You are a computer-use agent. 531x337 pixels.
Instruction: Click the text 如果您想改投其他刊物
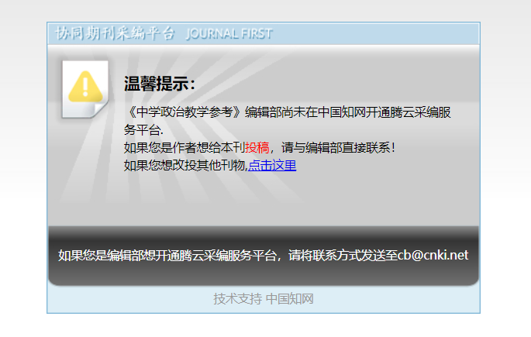[184, 166]
